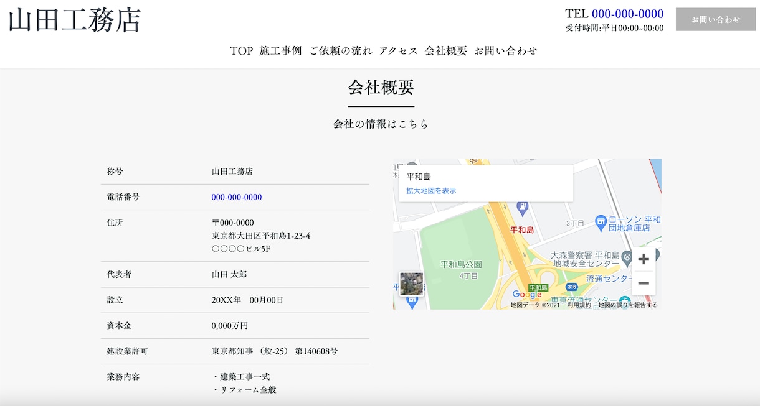This screenshot has width=760, height=406.
Task: Click the 称号 row label
Action: (115, 172)
